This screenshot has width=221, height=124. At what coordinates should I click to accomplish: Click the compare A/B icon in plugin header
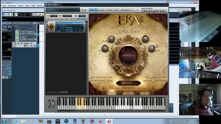50,4
